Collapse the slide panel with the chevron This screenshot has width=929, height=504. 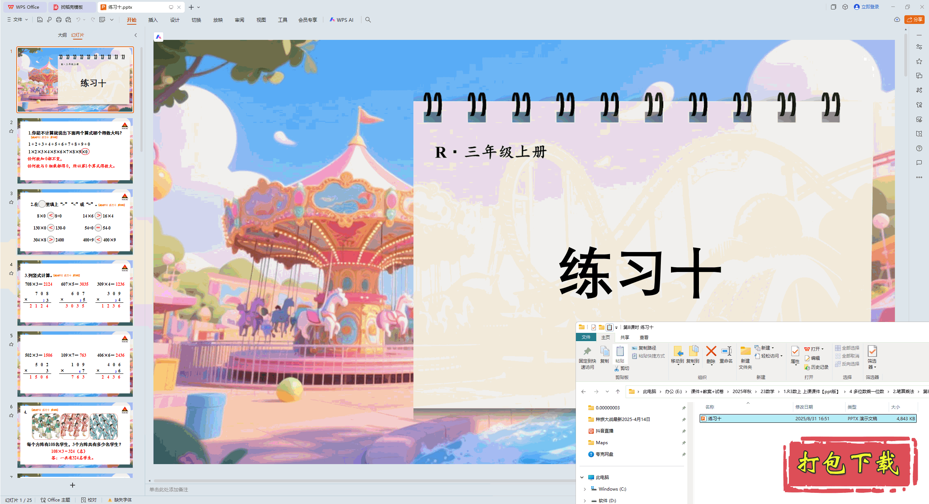tap(135, 35)
